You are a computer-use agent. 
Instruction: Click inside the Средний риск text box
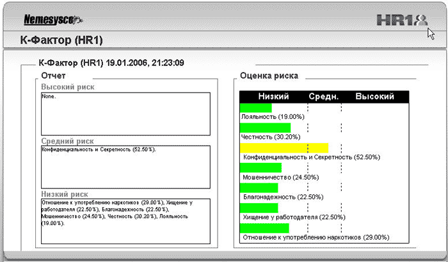[x=125, y=166]
